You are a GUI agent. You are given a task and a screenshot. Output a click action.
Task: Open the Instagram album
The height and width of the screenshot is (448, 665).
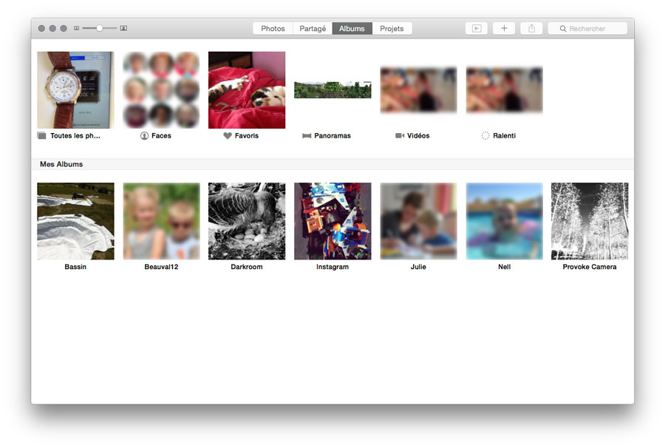[332, 221]
